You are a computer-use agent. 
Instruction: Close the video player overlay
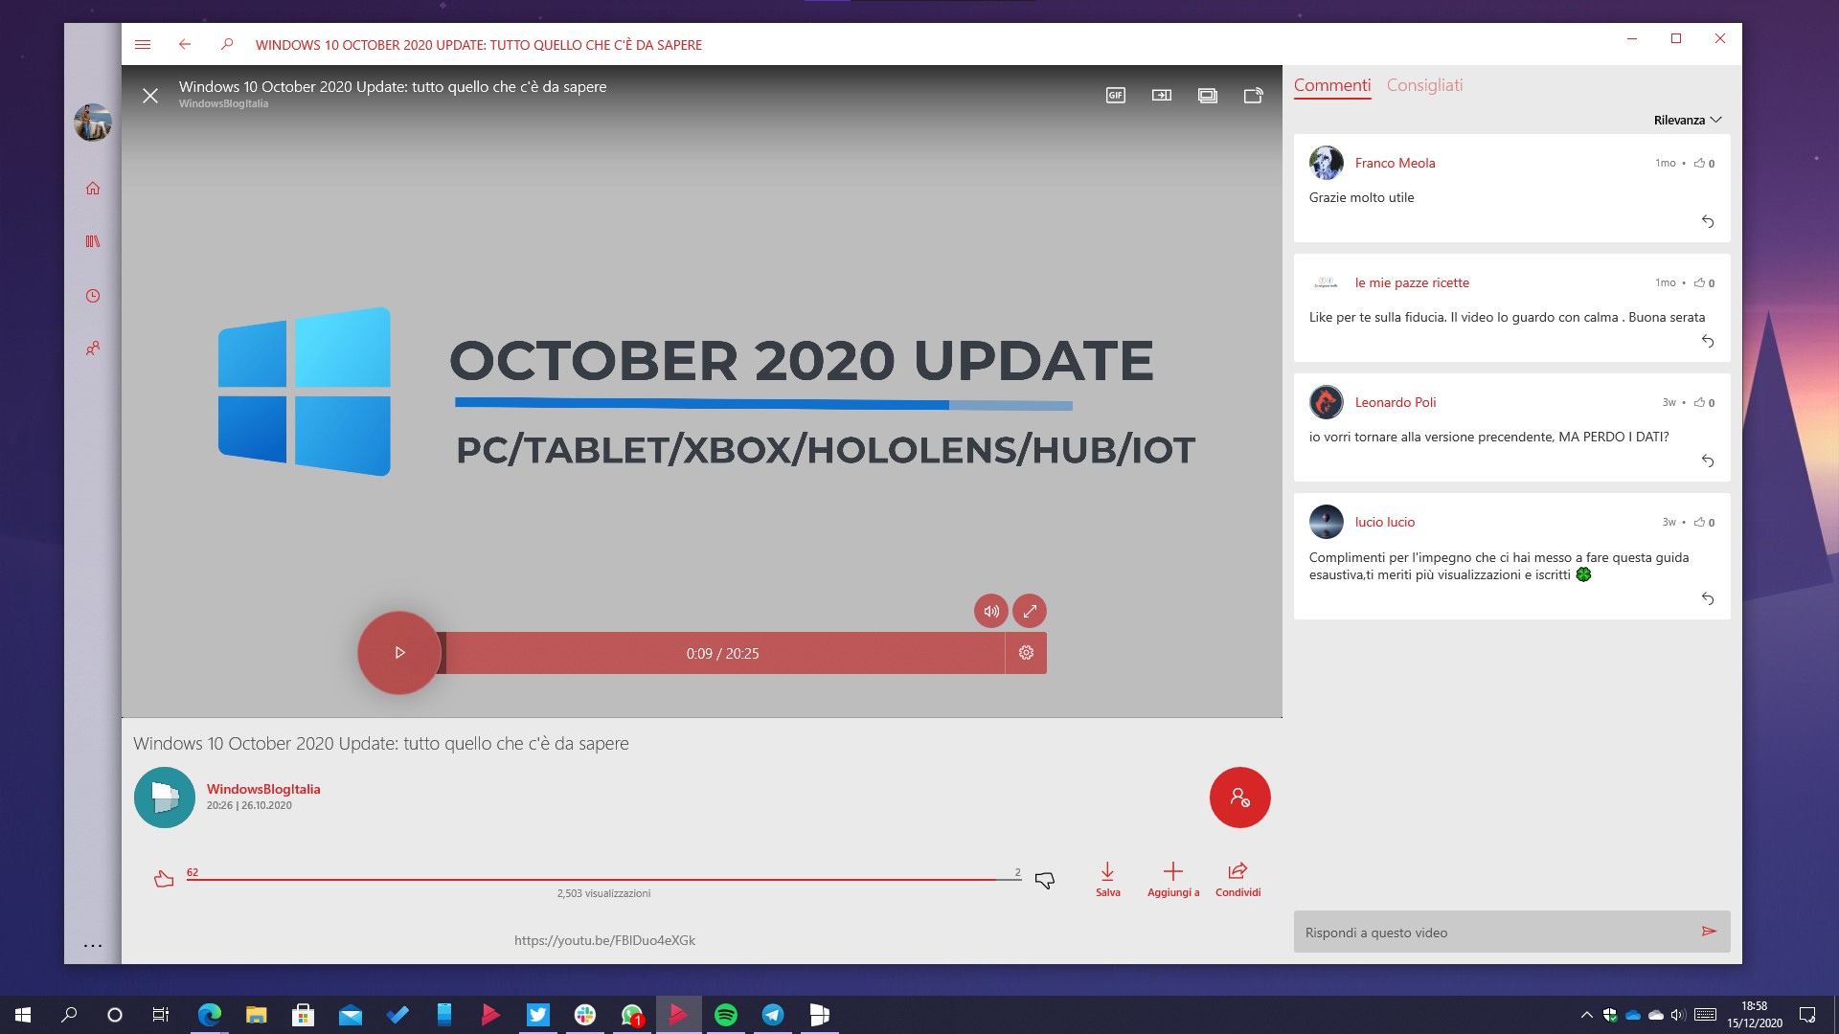click(x=150, y=95)
